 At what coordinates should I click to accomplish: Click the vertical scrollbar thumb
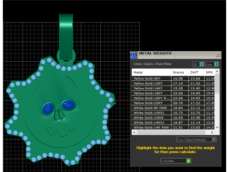217,84
